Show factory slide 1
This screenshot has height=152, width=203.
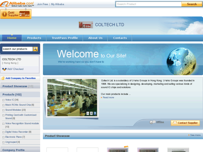click(x=88, y=113)
